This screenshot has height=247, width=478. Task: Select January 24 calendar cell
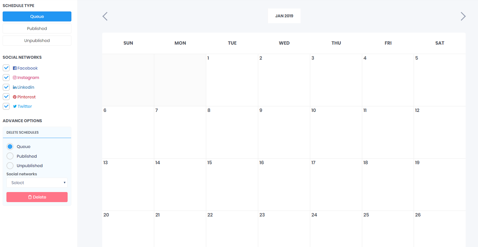tap(336, 229)
